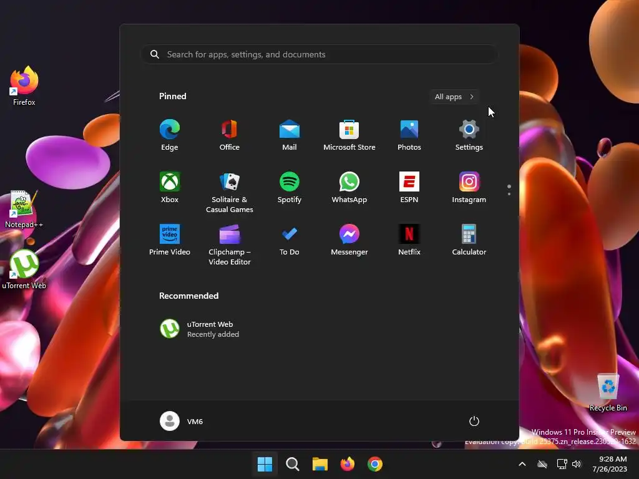Open Instagram
Screen dimensions: 639x479
(x=469, y=187)
